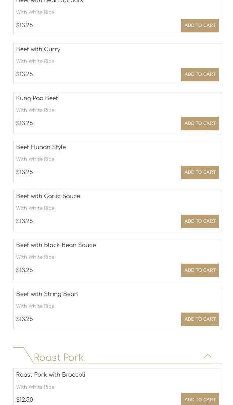The height and width of the screenshot is (405, 233).
Task: Add Beef with Curry to cart
Action: point(200,74)
